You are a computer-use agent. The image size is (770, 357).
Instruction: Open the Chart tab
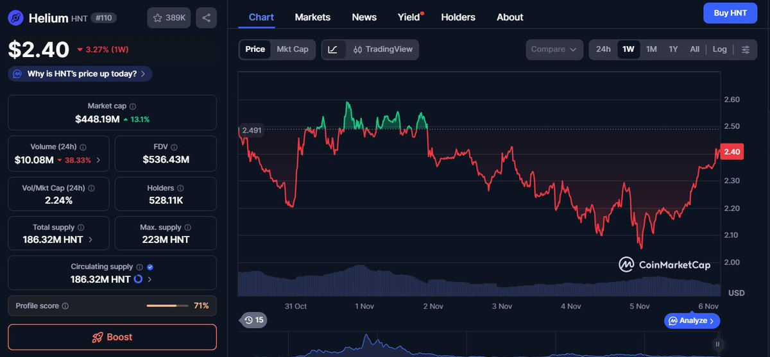coord(261,17)
